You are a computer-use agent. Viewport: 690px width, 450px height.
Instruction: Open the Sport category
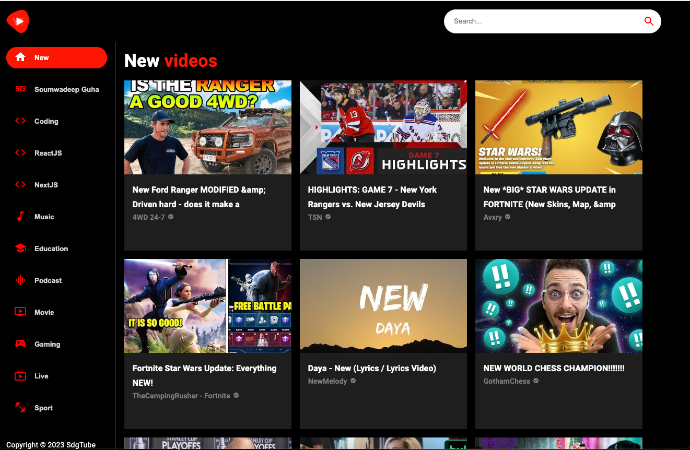pyautogui.click(x=56, y=408)
